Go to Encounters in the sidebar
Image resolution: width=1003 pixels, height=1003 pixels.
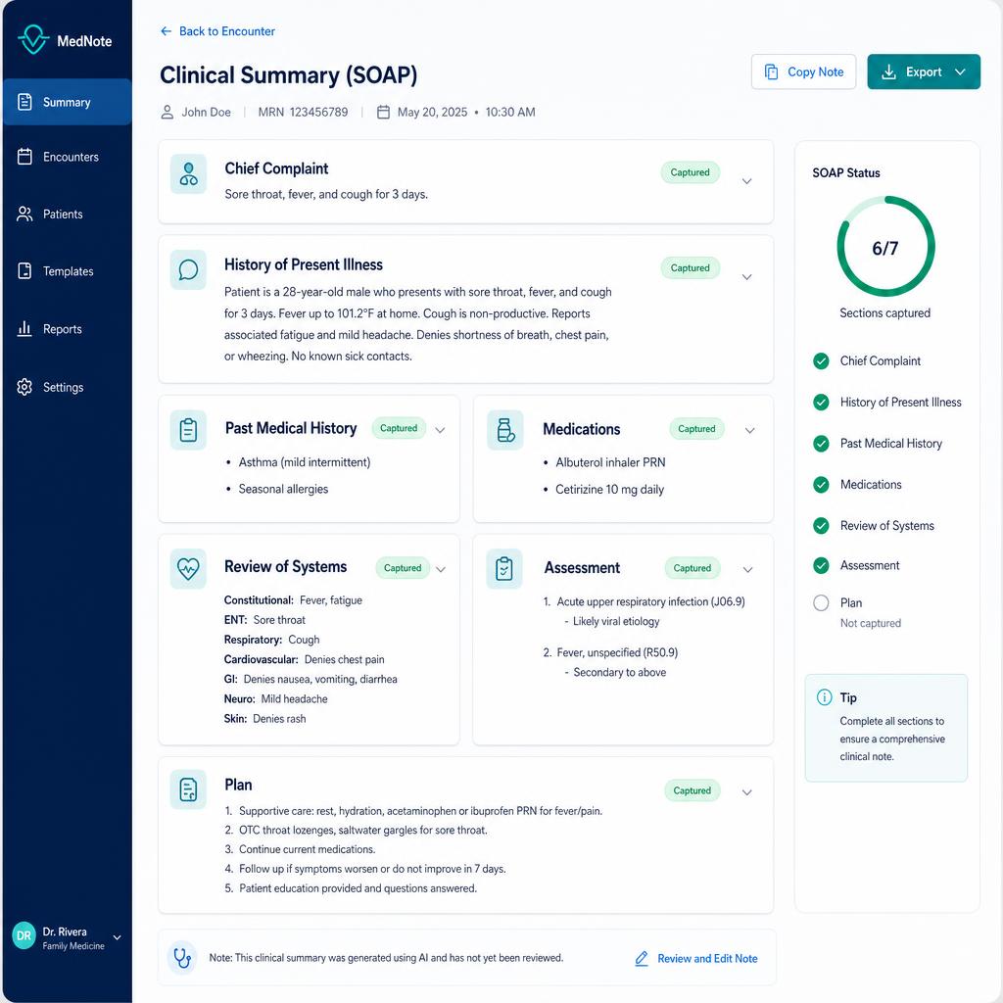point(68,157)
